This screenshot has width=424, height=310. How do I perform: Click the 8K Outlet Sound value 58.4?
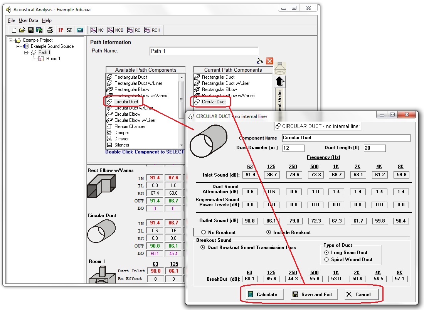401,221
